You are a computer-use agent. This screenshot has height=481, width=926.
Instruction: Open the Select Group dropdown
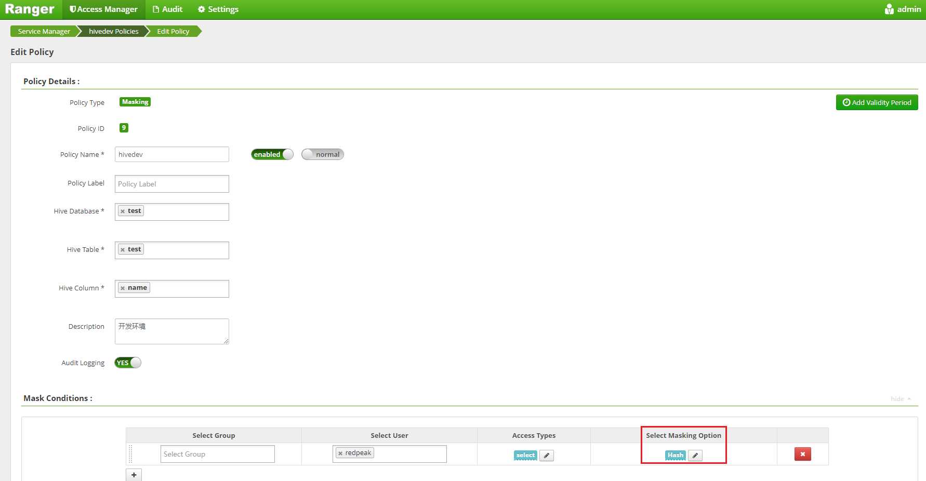click(218, 454)
